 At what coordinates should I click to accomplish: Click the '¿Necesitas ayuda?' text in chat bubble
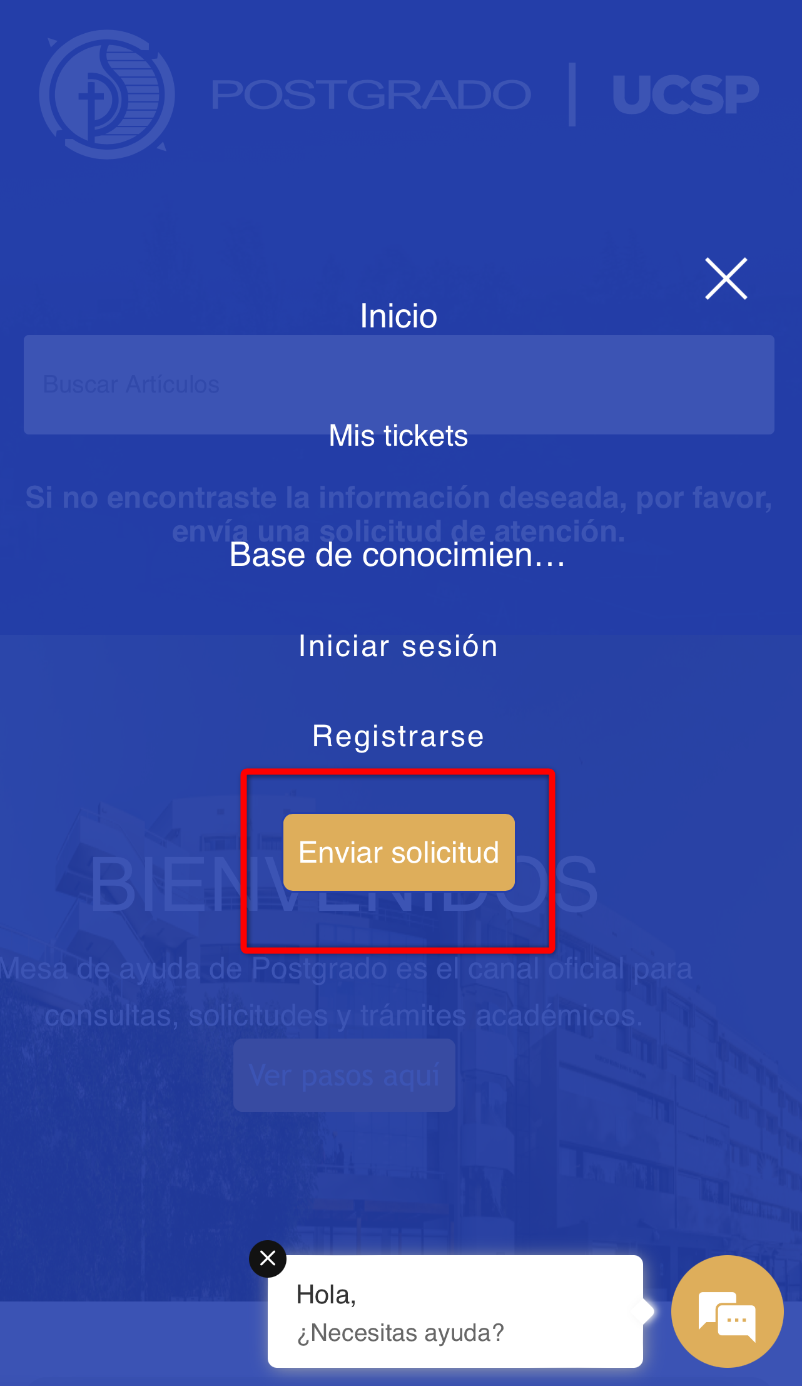pos(400,1333)
